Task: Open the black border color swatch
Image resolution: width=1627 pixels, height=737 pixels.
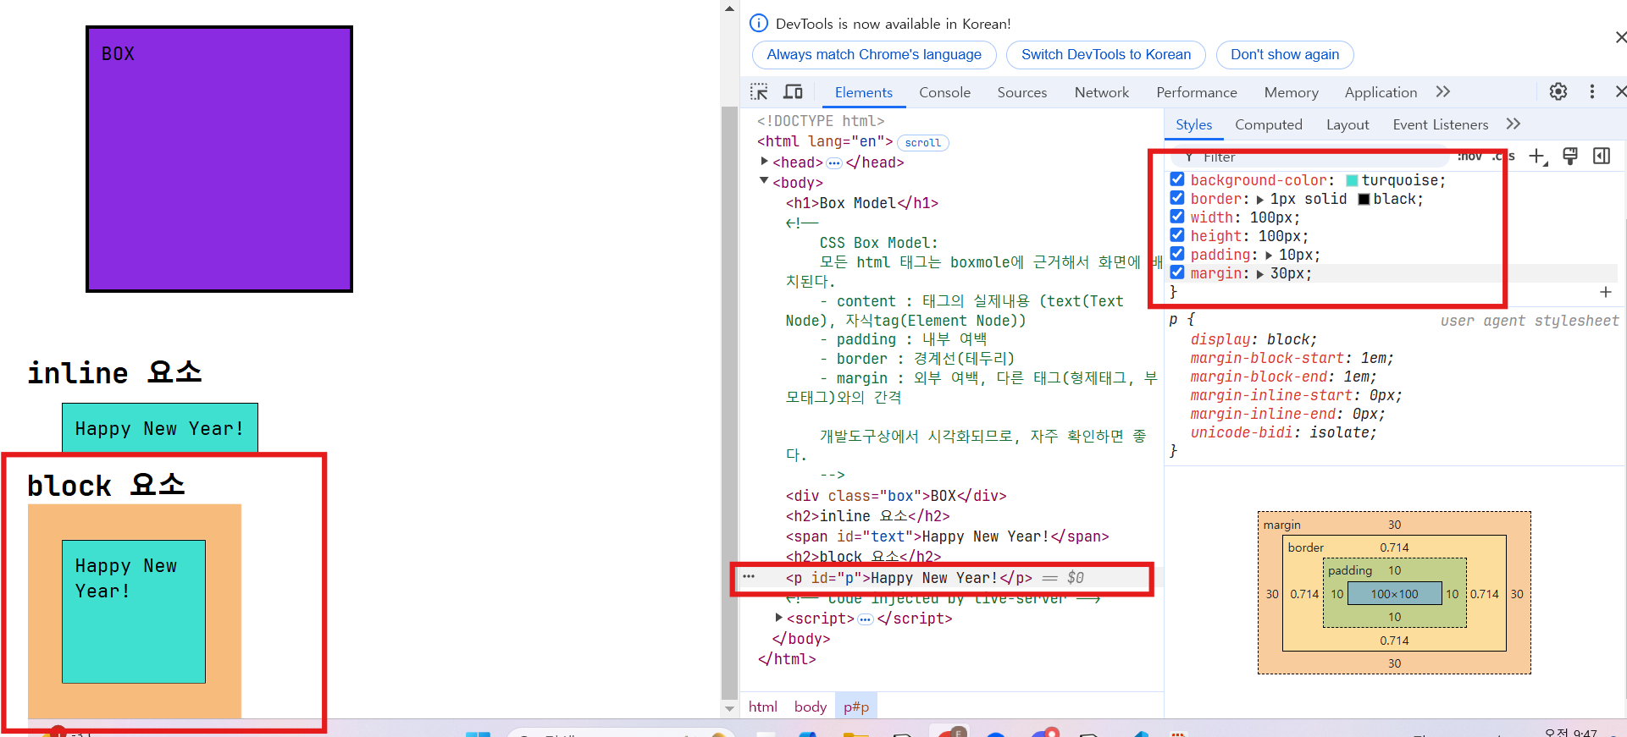Action: (1364, 199)
